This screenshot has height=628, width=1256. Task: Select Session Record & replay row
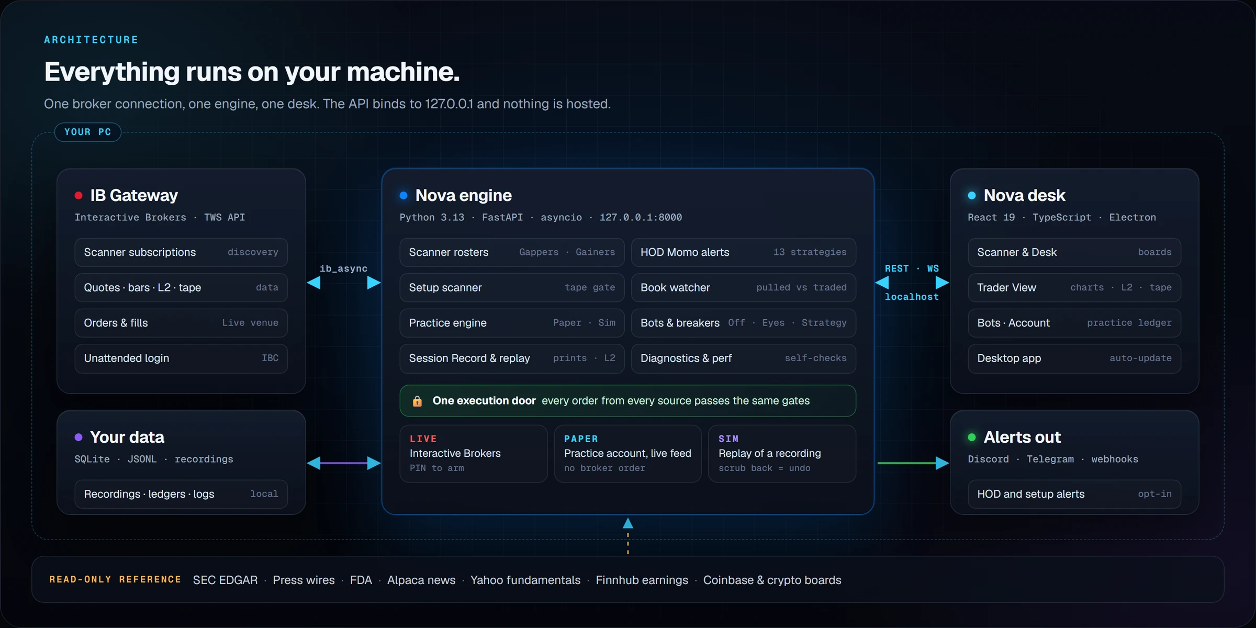click(512, 358)
